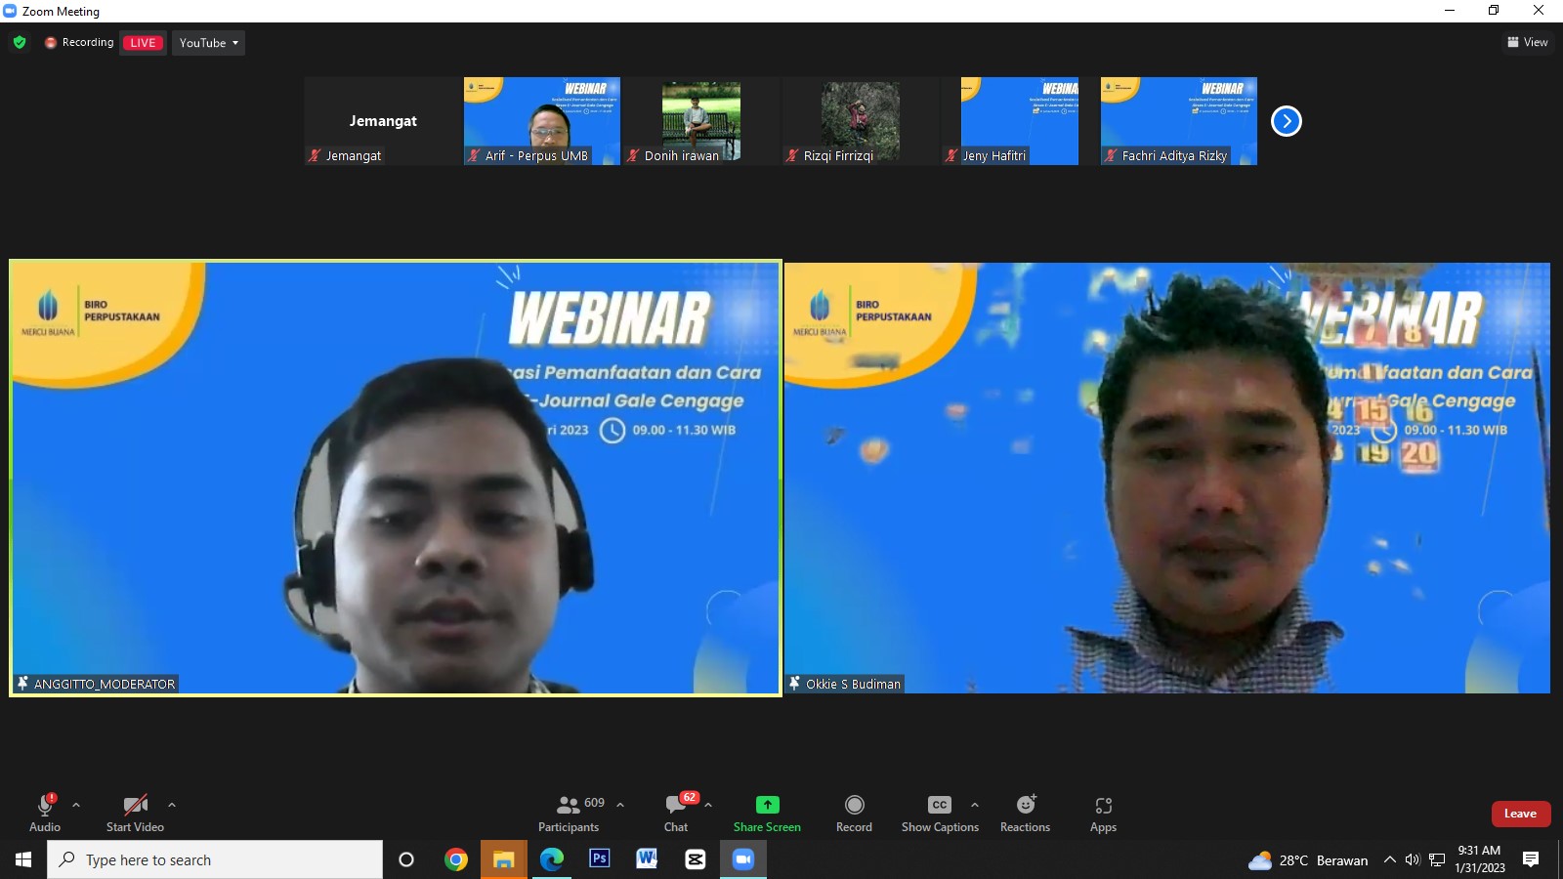
Task: Open the Participants panel
Action: tap(570, 813)
